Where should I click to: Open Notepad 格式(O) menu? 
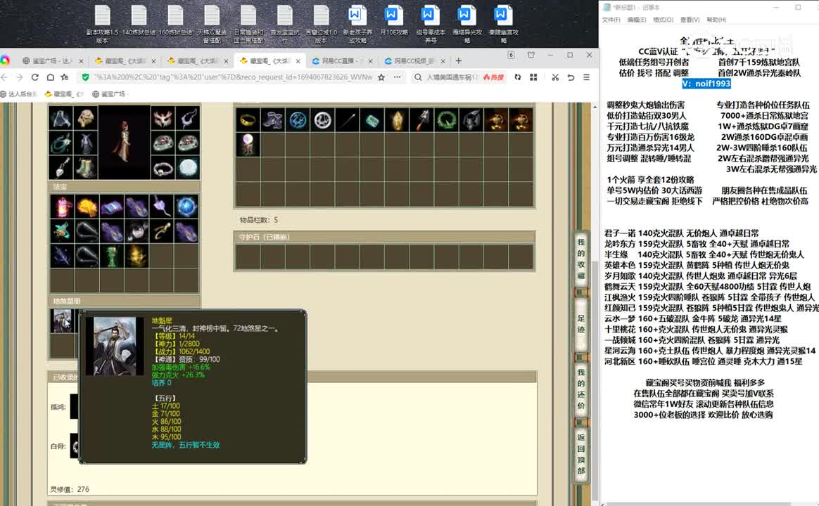(x=663, y=20)
